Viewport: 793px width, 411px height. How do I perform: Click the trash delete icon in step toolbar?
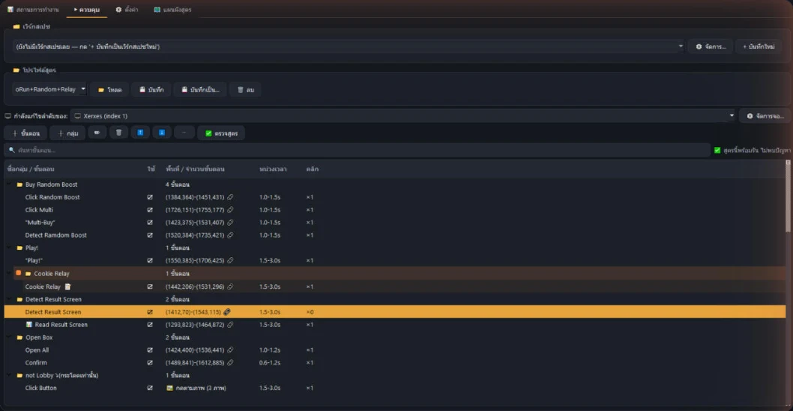(x=119, y=133)
